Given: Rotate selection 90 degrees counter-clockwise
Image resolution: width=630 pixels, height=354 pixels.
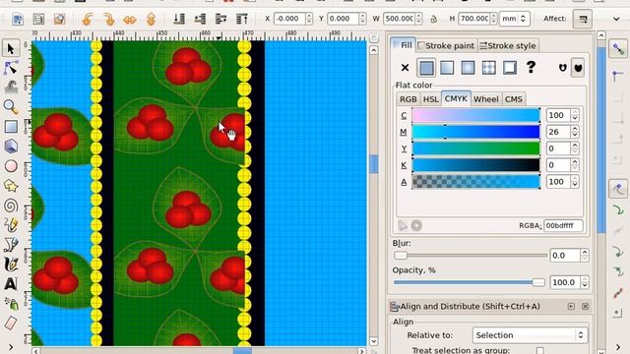Looking at the screenshot, I should point(88,19).
